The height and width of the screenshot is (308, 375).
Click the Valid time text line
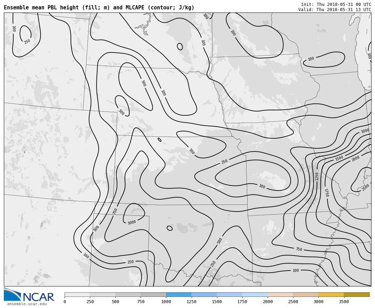coord(334,10)
